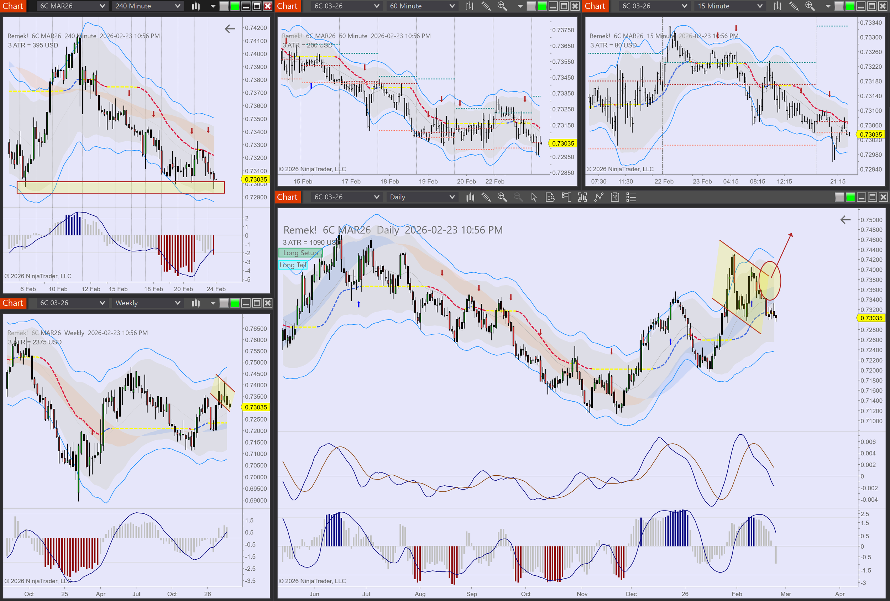Open Chart Trader icon on Daily toolbar
Viewport: 890px width, 601px height.
tap(566, 197)
